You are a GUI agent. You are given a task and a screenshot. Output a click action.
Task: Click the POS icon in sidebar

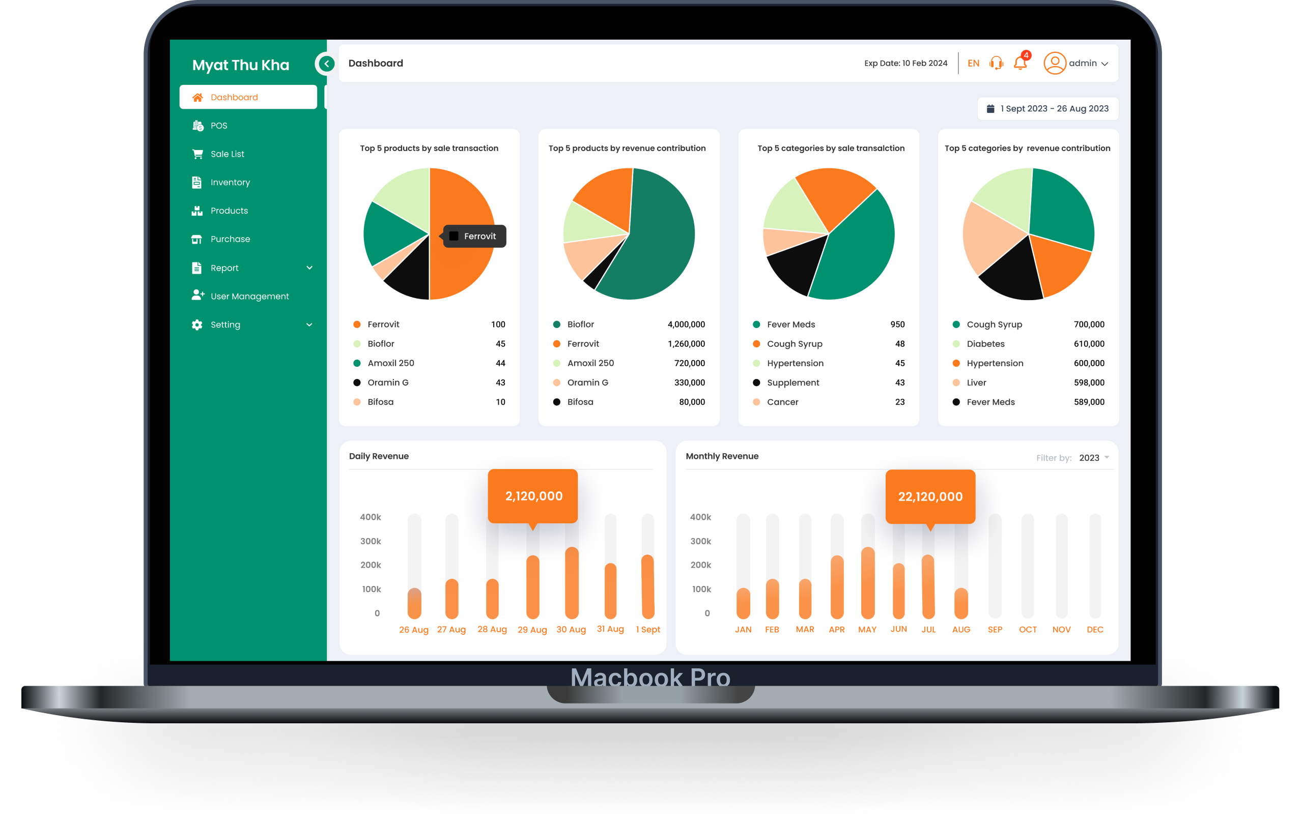point(197,124)
